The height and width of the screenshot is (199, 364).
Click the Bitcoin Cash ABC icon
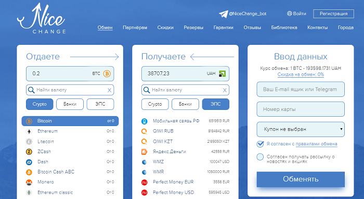click(x=29, y=172)
